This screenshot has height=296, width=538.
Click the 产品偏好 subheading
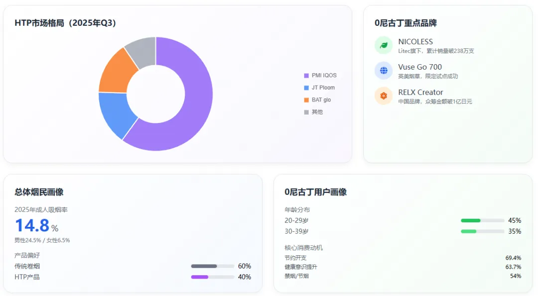pos(27,255)
